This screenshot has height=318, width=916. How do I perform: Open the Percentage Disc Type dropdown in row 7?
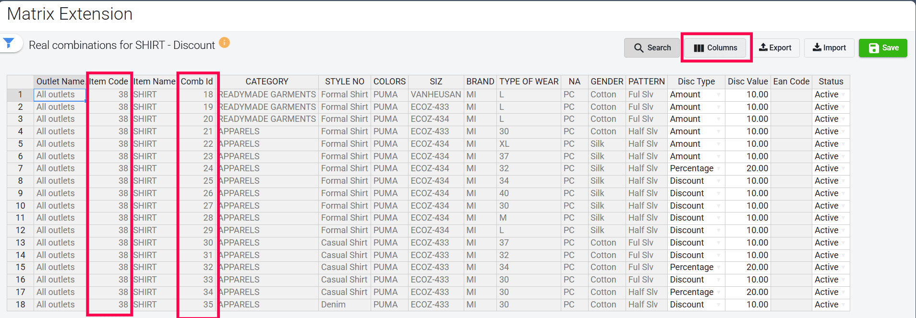pyautogui.click(x=718, y=169)
